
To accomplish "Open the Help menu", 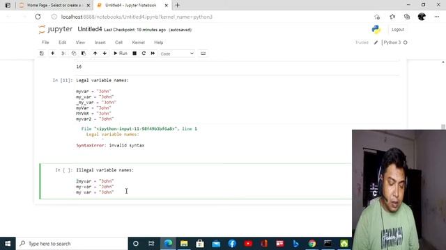I will click(158, 42).
